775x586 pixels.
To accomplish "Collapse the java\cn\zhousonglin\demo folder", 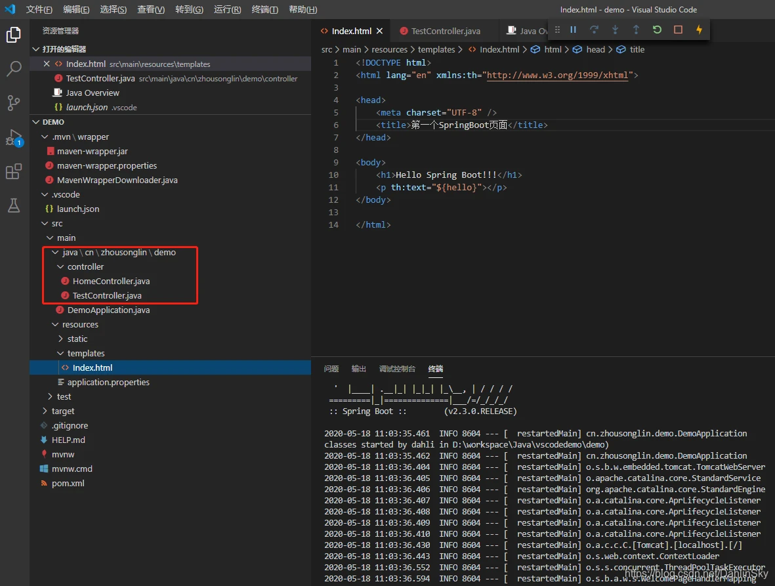I will pos(55,253).
